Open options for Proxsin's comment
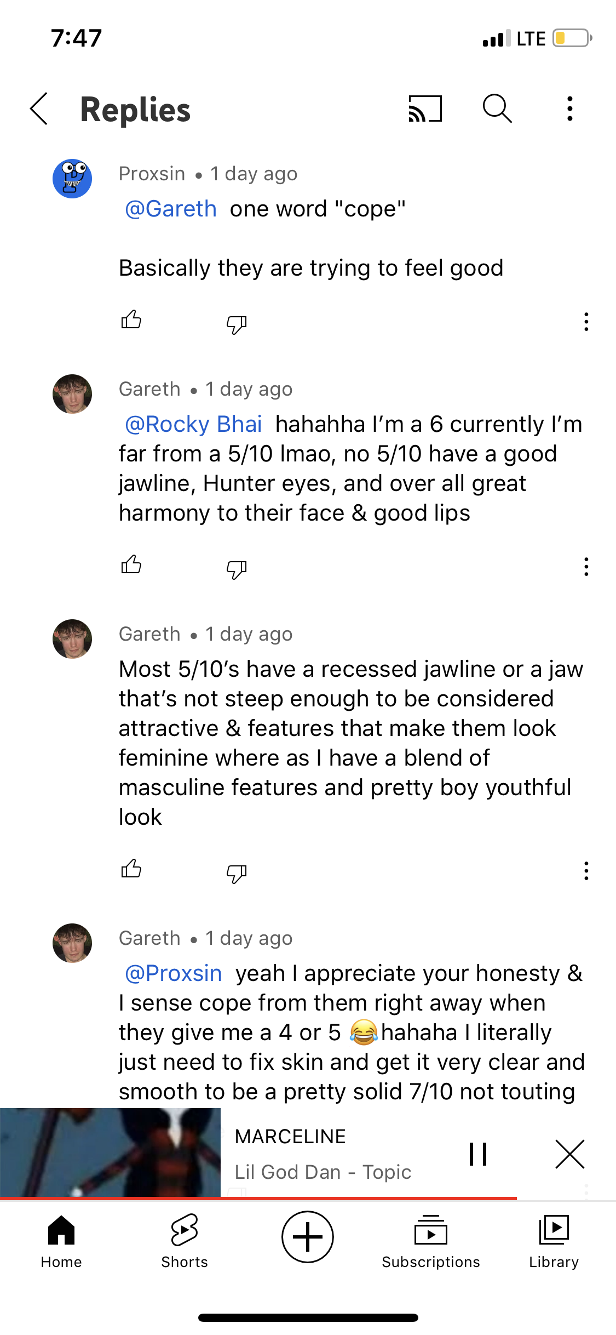 [x=586, y=322]
